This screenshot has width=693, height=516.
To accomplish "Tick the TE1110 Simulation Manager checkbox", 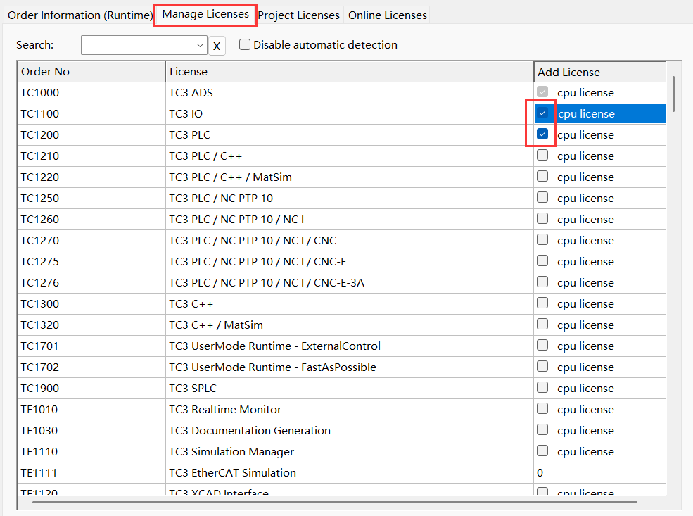I will [542, 451].
